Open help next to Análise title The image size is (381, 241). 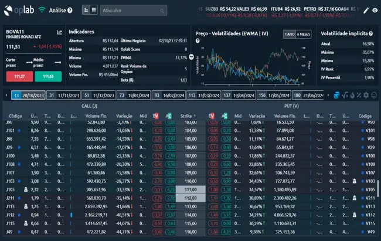[70, 11]
